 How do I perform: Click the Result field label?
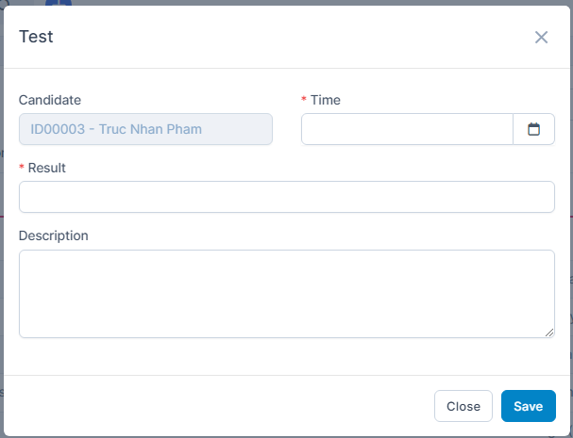coord(47,168)
